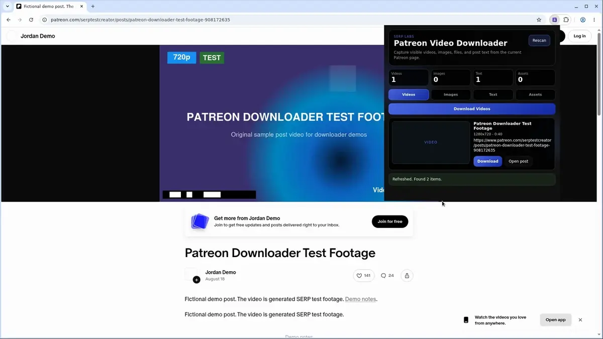Click the Jordan Demo author name link
Image resolution: width=603 pixels, height=339 pixels.
point(221,272)
